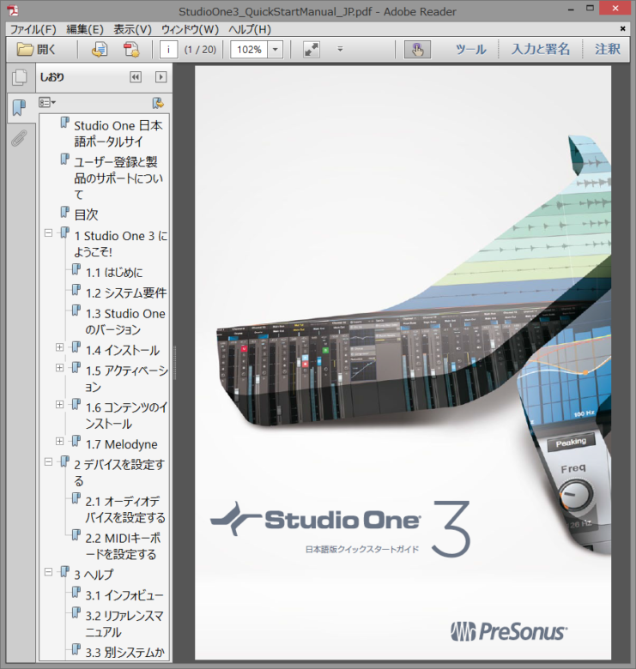Image resolution: width=636 pixels, height=669 pixels.
Task: Open the ツール tools pane
Action: [471, 49]
